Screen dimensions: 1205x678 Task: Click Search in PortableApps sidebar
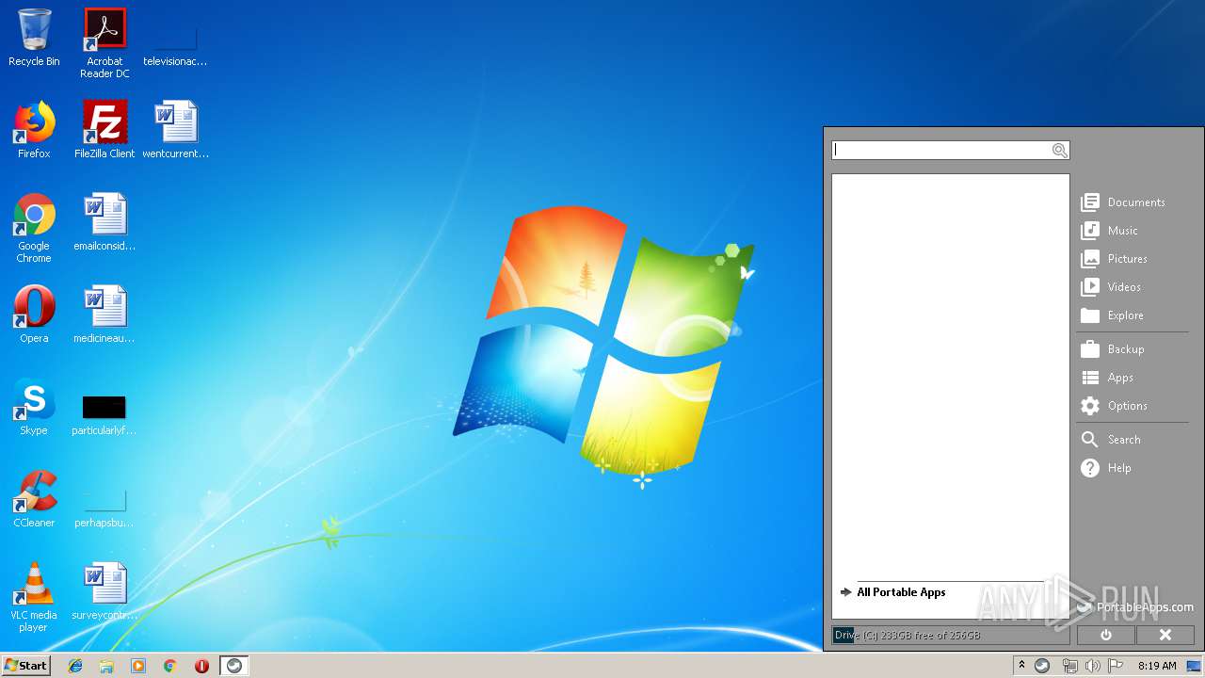click(x=1111, y=440)
